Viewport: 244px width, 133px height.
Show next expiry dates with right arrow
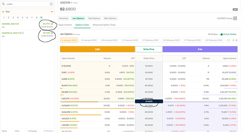[x=237, y=40]
